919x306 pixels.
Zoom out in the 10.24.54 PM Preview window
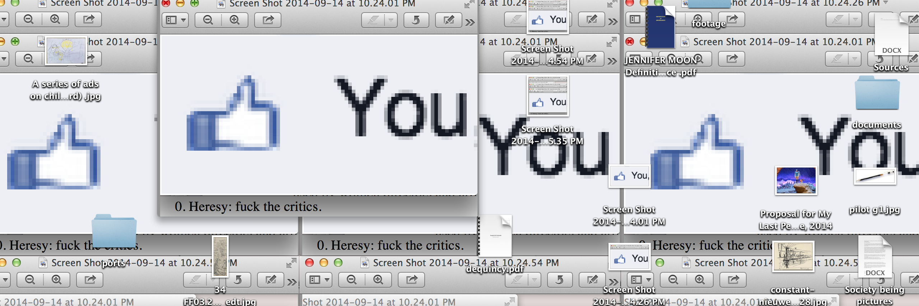click(x=352, y=279)
